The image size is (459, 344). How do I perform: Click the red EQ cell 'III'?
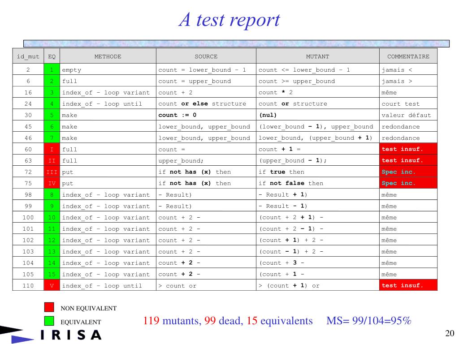[x=52, y=172]
